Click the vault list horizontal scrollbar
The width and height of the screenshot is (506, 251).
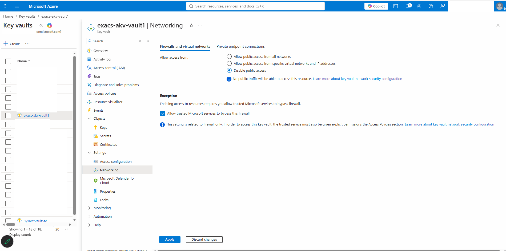tap(11, 224)
